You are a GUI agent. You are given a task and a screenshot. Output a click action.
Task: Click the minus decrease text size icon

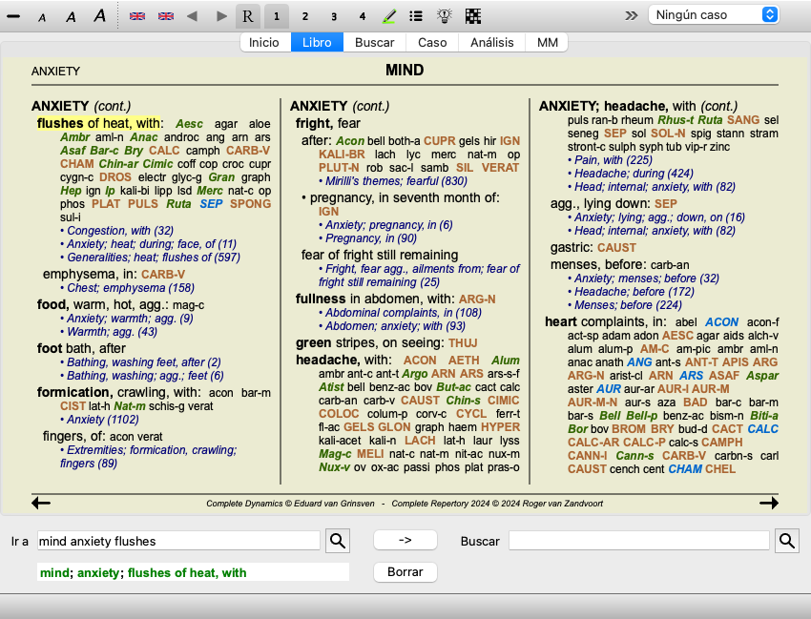(13, 16)
